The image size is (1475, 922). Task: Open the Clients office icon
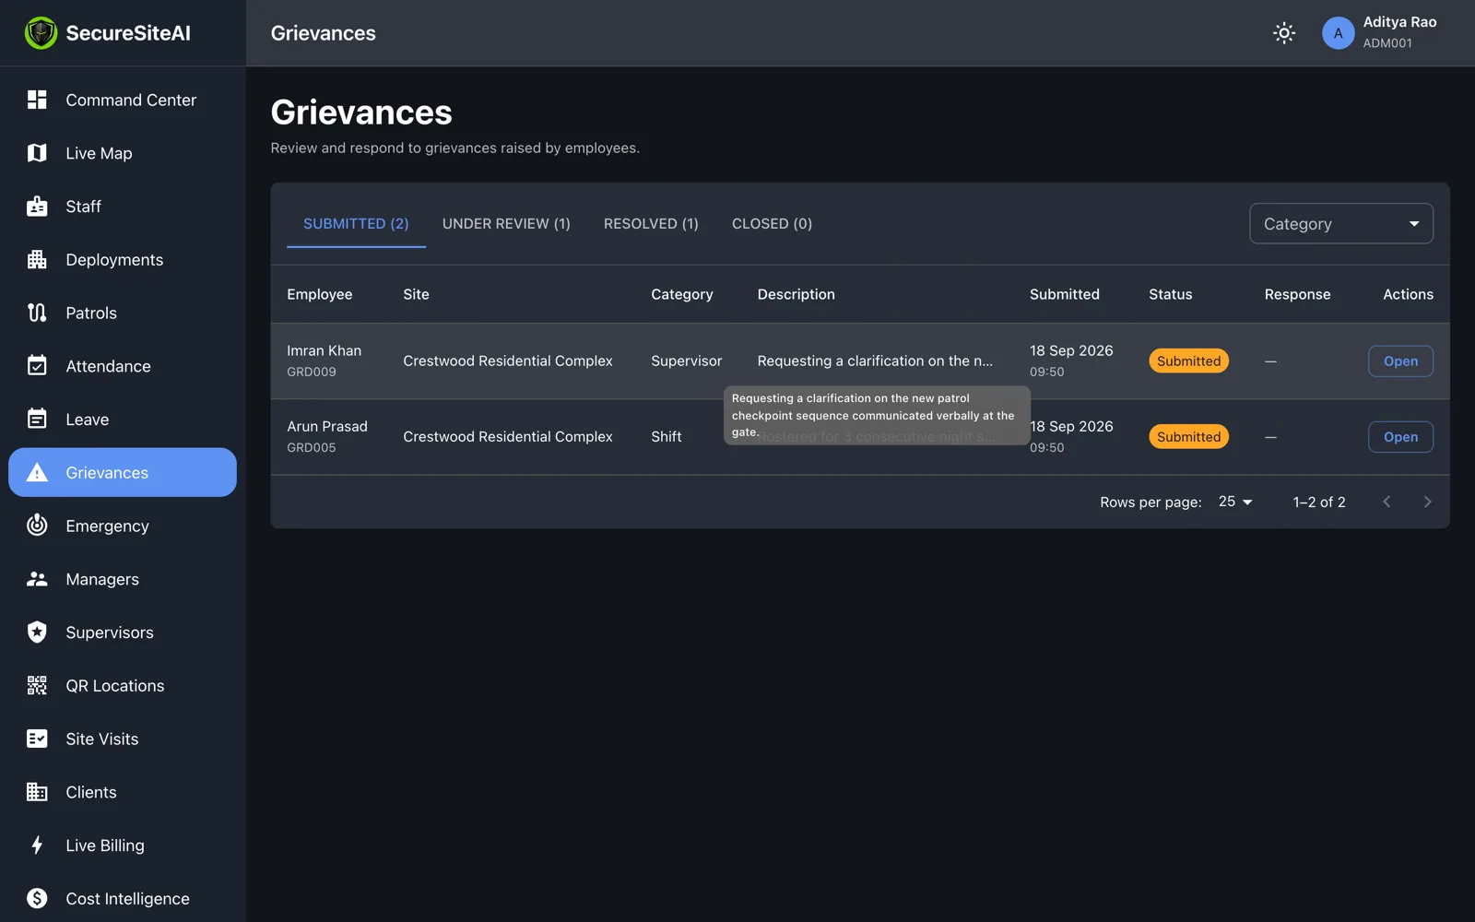point(37,792)
